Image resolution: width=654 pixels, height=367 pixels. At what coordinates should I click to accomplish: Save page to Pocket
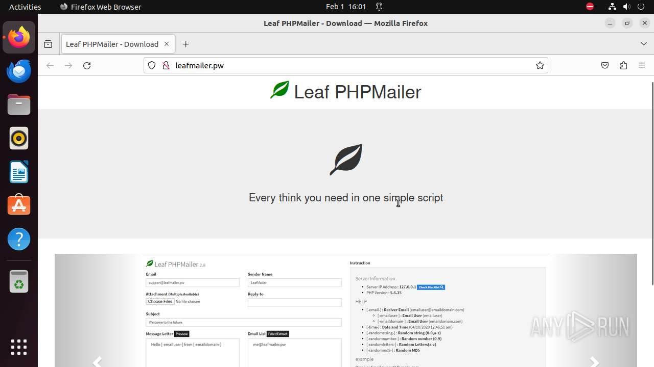click(605, 65)
